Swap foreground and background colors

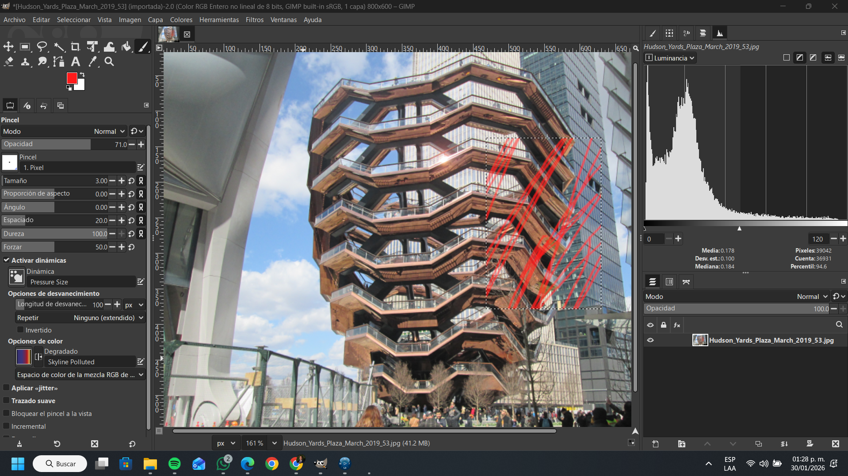[x=82, y=75]
